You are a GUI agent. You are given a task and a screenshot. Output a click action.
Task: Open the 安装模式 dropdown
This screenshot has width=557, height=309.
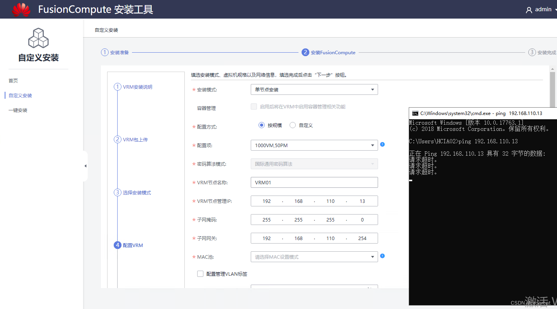314,89
